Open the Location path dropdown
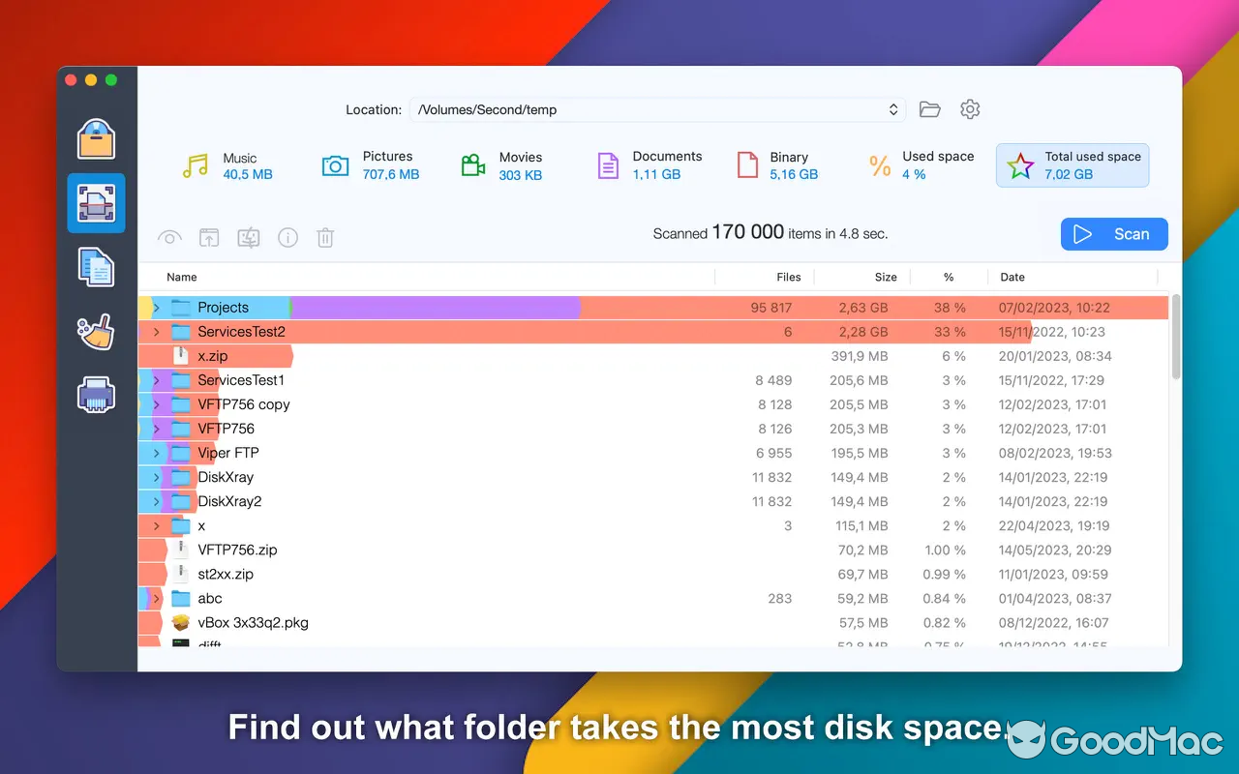The height and width of the screenshot is (774, 1239). [x=892, y=109]
